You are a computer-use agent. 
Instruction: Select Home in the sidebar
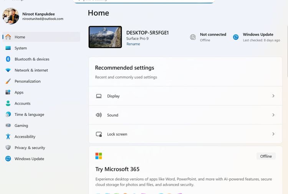pos(41,37)
